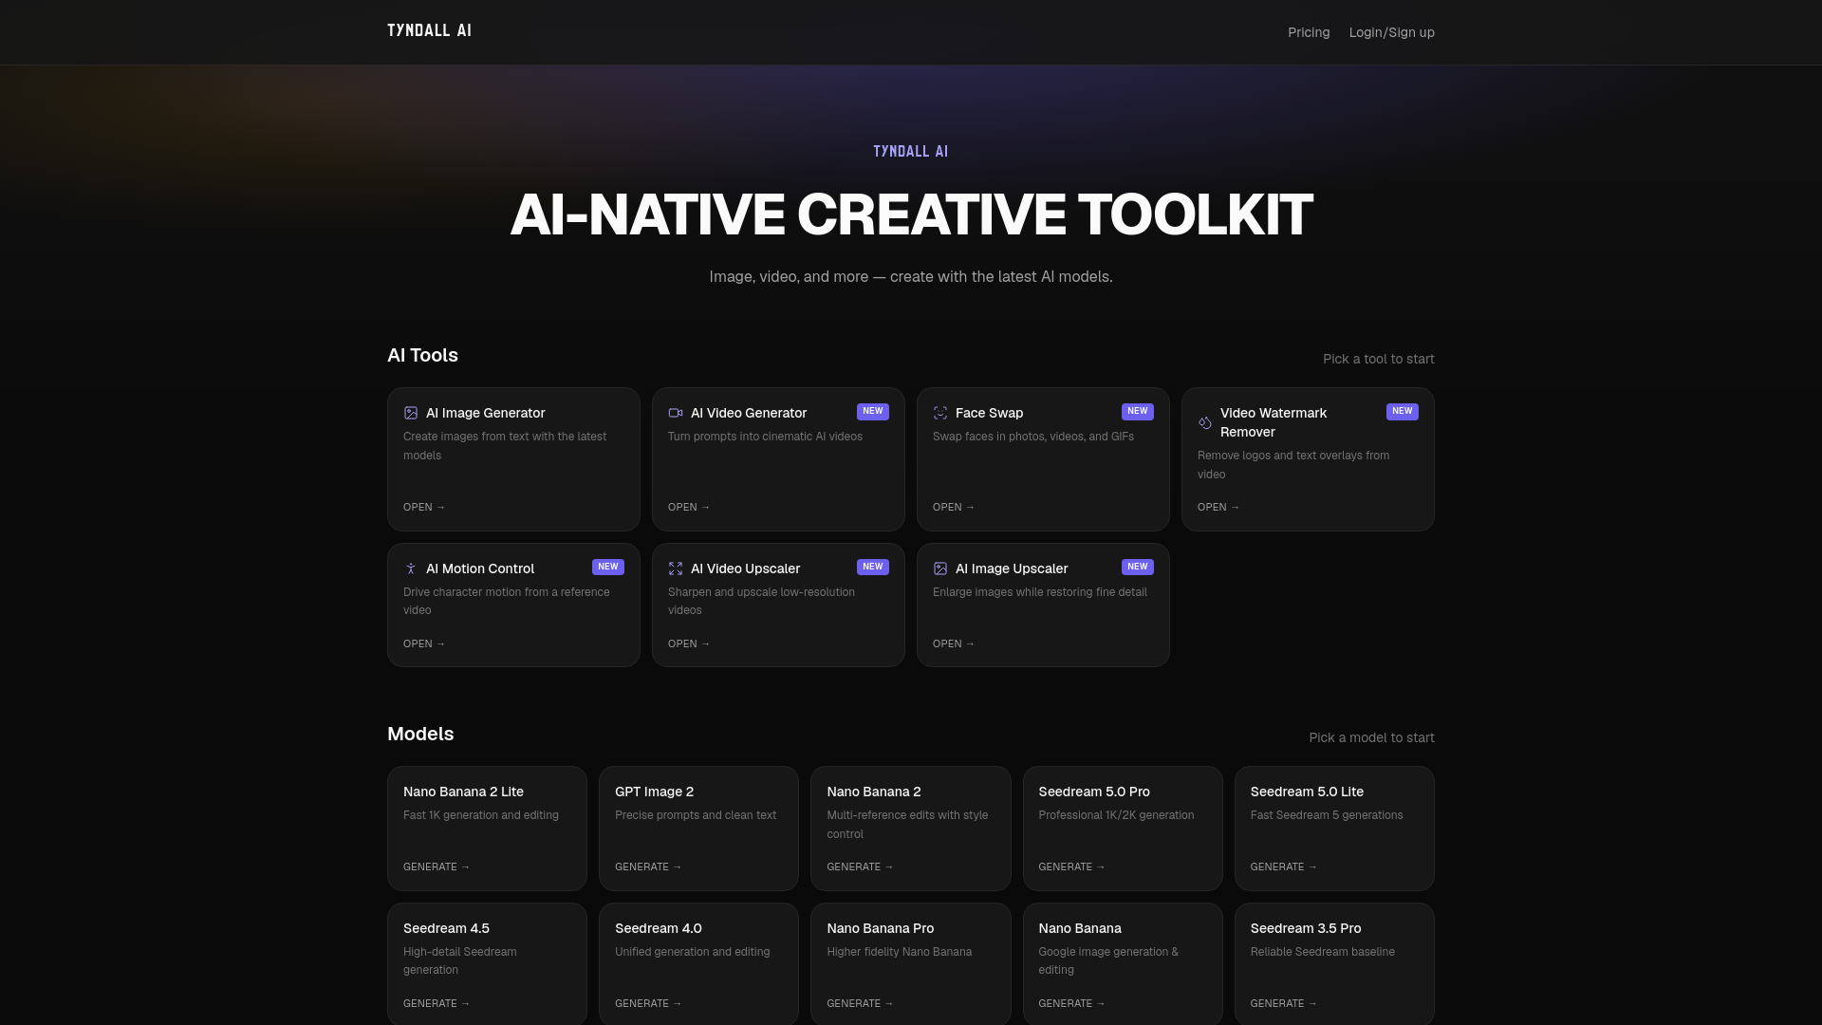1822x1025 pixels.
Task: Click 'Fast Seedream 5 generations' description
Action: point(1327,815)
